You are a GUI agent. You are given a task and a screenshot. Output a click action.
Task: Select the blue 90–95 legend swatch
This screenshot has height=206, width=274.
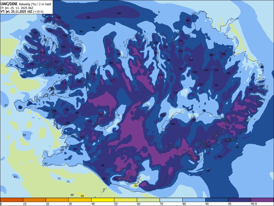click(217, 200)
